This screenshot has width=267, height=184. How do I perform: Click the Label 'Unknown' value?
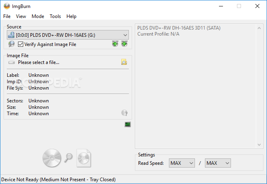tap(39, 75)
